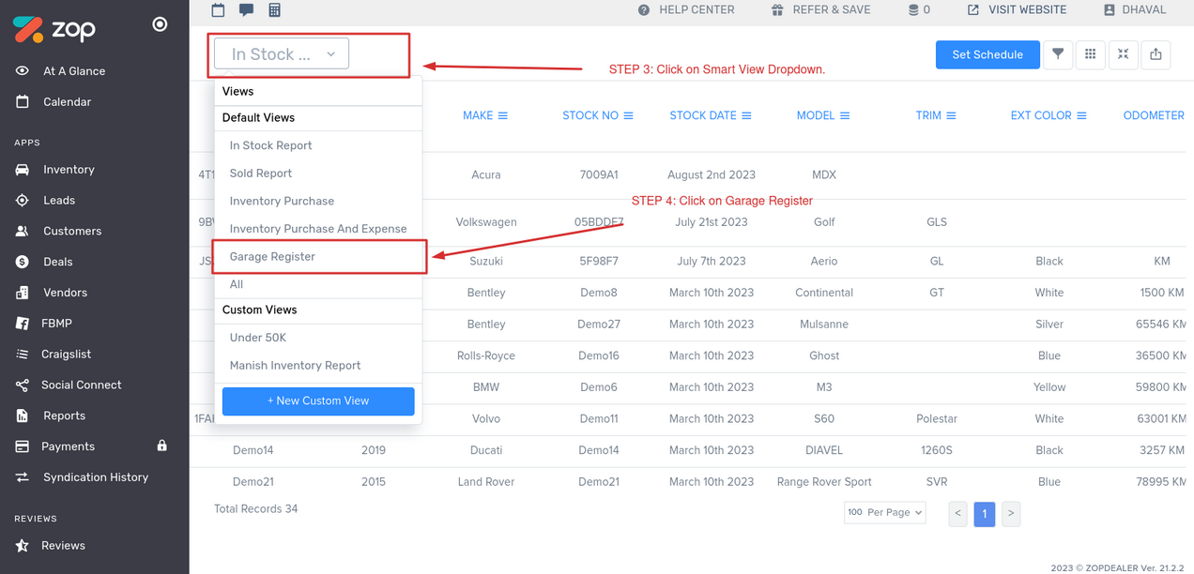Click the Mulsanne model cell
1194x574 pixels.
point(824,325)
